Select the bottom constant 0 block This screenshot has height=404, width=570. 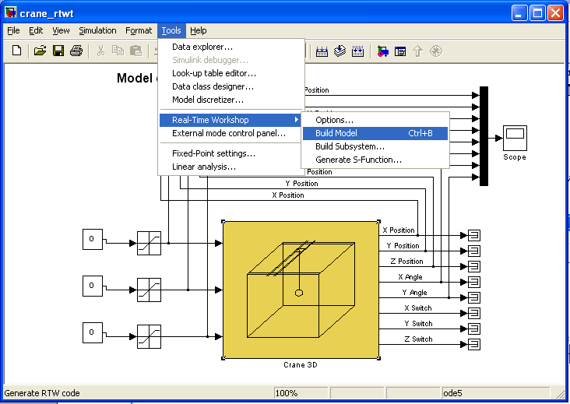93,332
